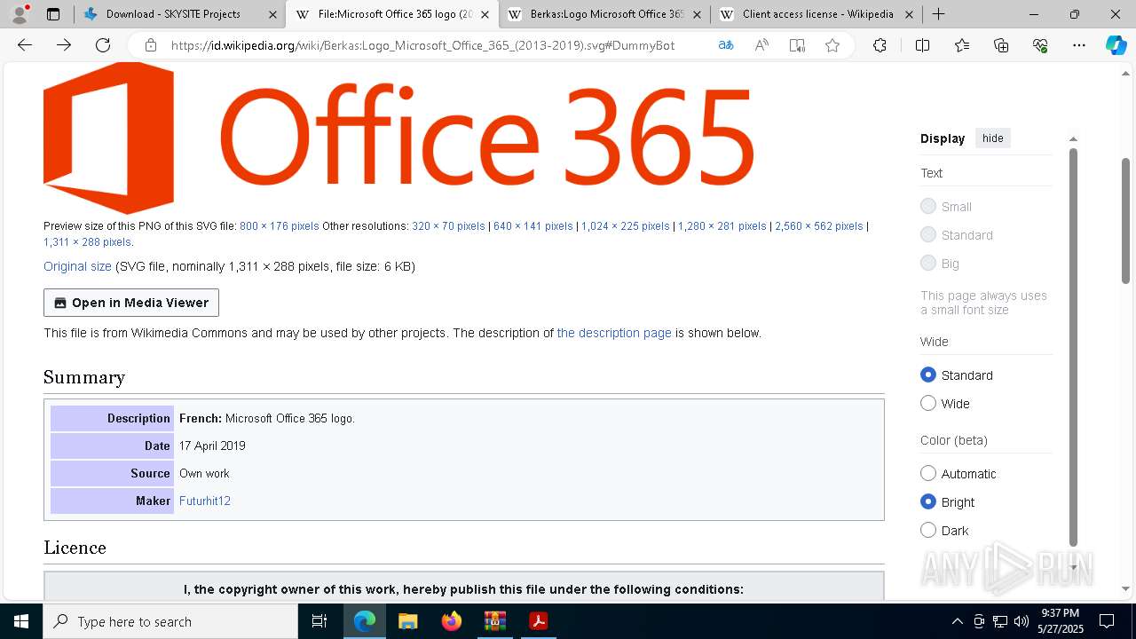Open the tab actions menu icon
Viewport: 1136px width, 639px height.
click(x=53, y=14)
